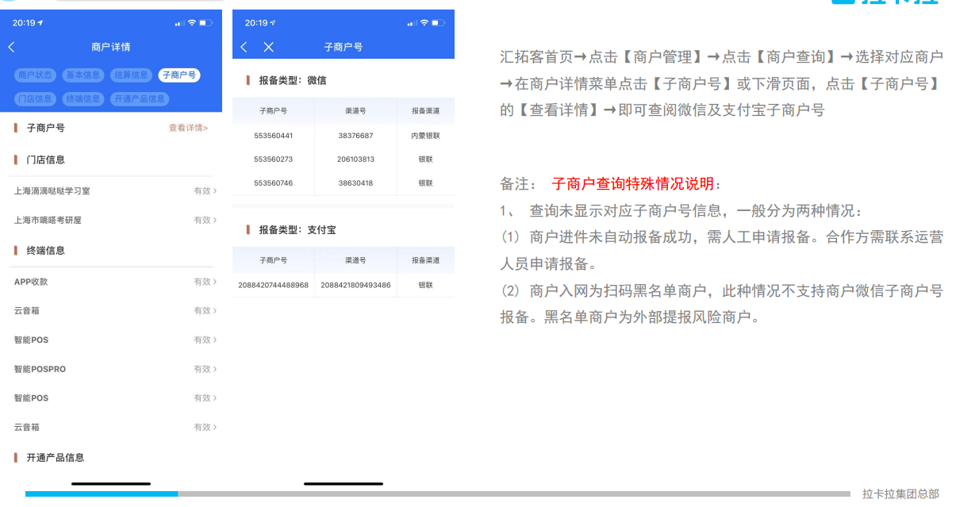Screen dimensions: 971x507
Task: Select sub-merchant number 553560746
Action: (274, 183)
